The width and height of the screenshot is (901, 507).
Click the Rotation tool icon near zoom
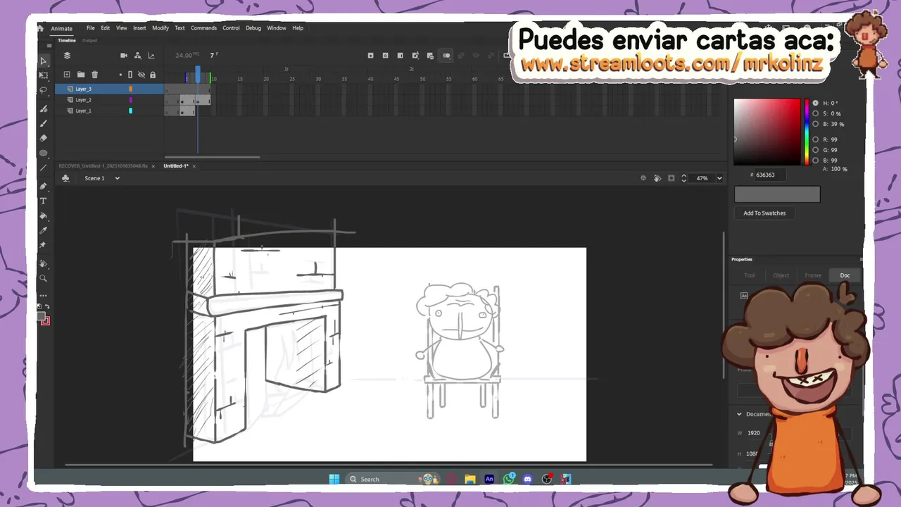point(657,178)
